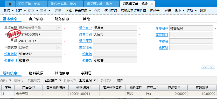
Task: Click the 应退数量 column header
Action: (x=174, y=88)
